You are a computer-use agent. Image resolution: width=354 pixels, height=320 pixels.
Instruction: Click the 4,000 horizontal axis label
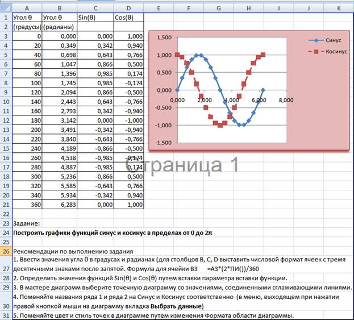(232, 100)
